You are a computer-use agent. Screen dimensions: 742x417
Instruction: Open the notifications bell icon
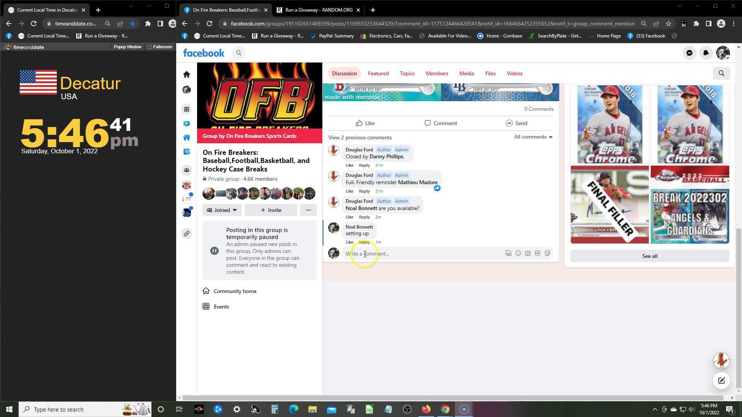pos(706,53)
